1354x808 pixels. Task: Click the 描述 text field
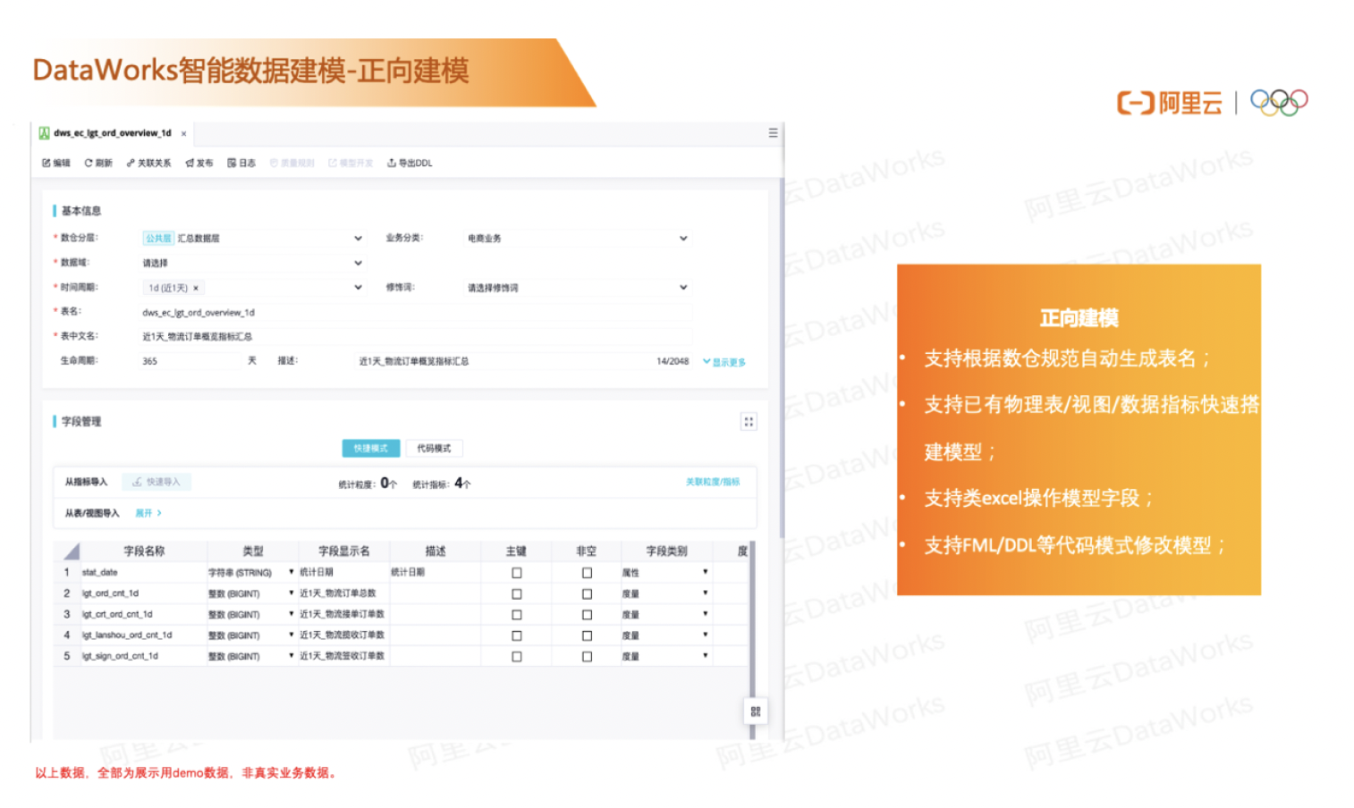coord(523,361)
